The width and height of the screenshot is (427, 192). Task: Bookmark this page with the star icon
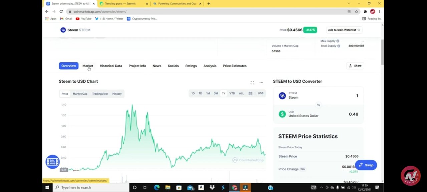coord(356,11)
